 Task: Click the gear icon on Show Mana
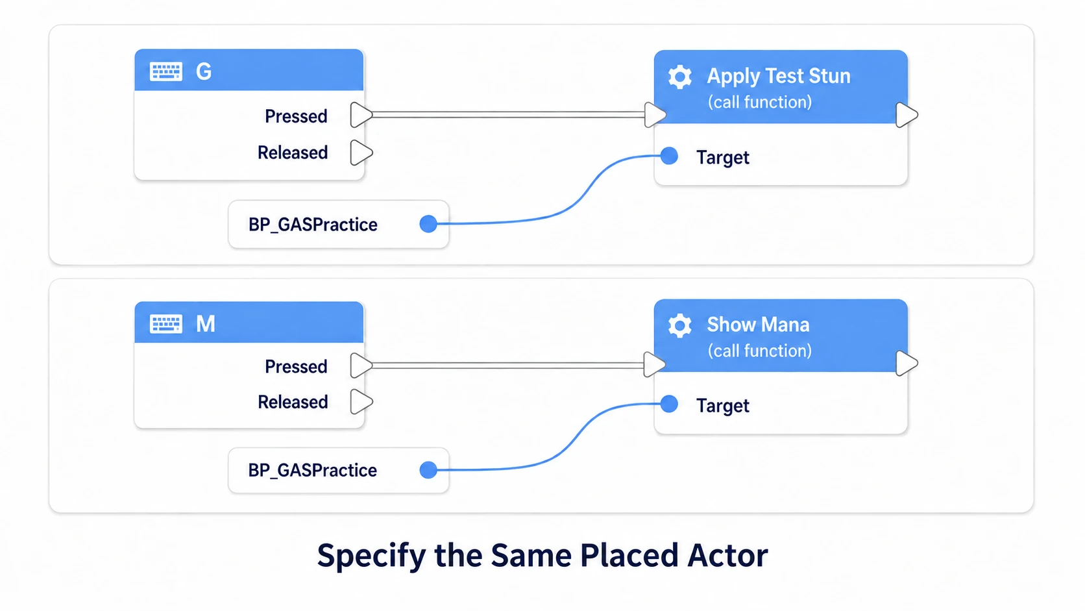click(680, 325)
